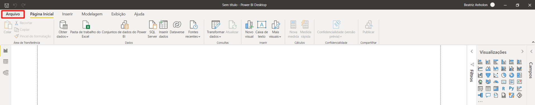Click the Atualizar refresh button
Image resolution: width=535 pixels, height=105 pixels.
click(232, 27)
